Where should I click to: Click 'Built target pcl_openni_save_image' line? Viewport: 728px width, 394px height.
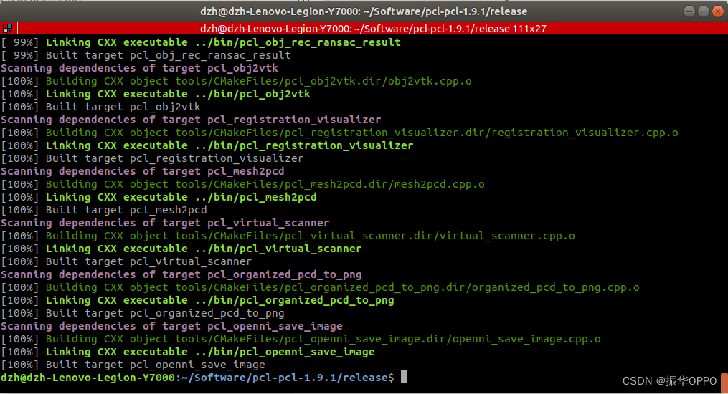click(133, 365)
